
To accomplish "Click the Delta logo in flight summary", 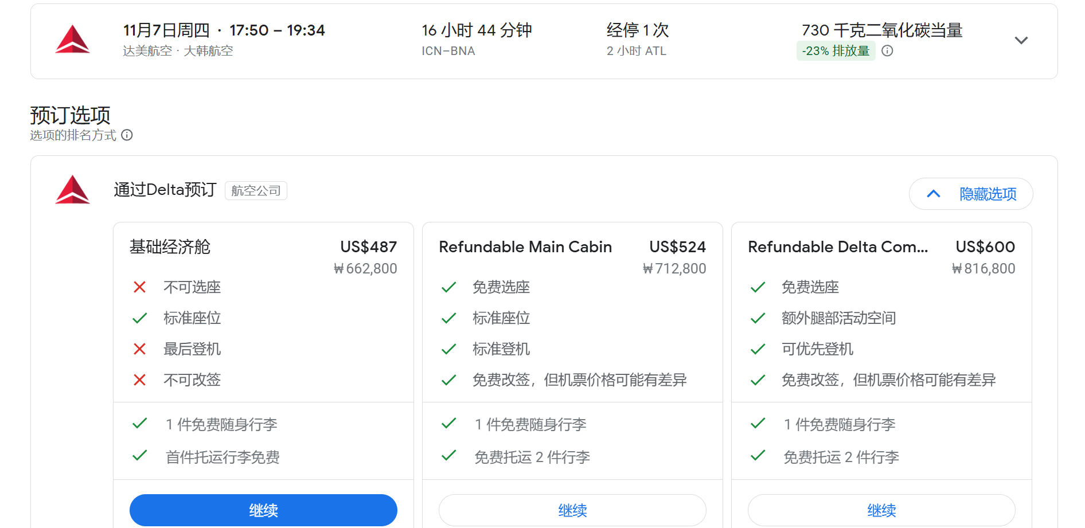I will (x=72, y=40).
